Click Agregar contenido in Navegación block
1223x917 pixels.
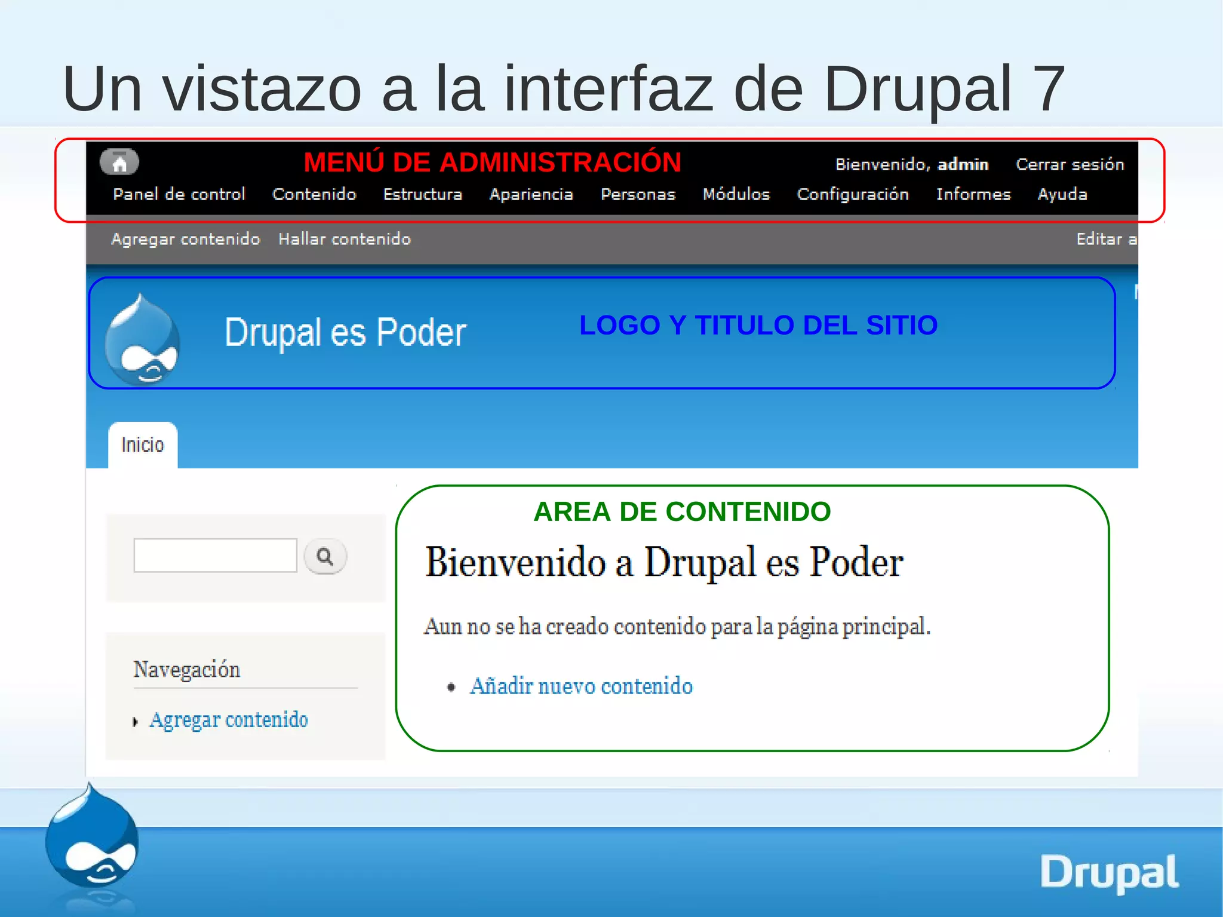(229, 720)
